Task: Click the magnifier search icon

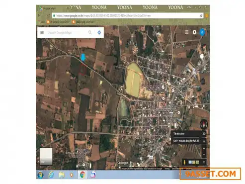Action: coord(90,32)
